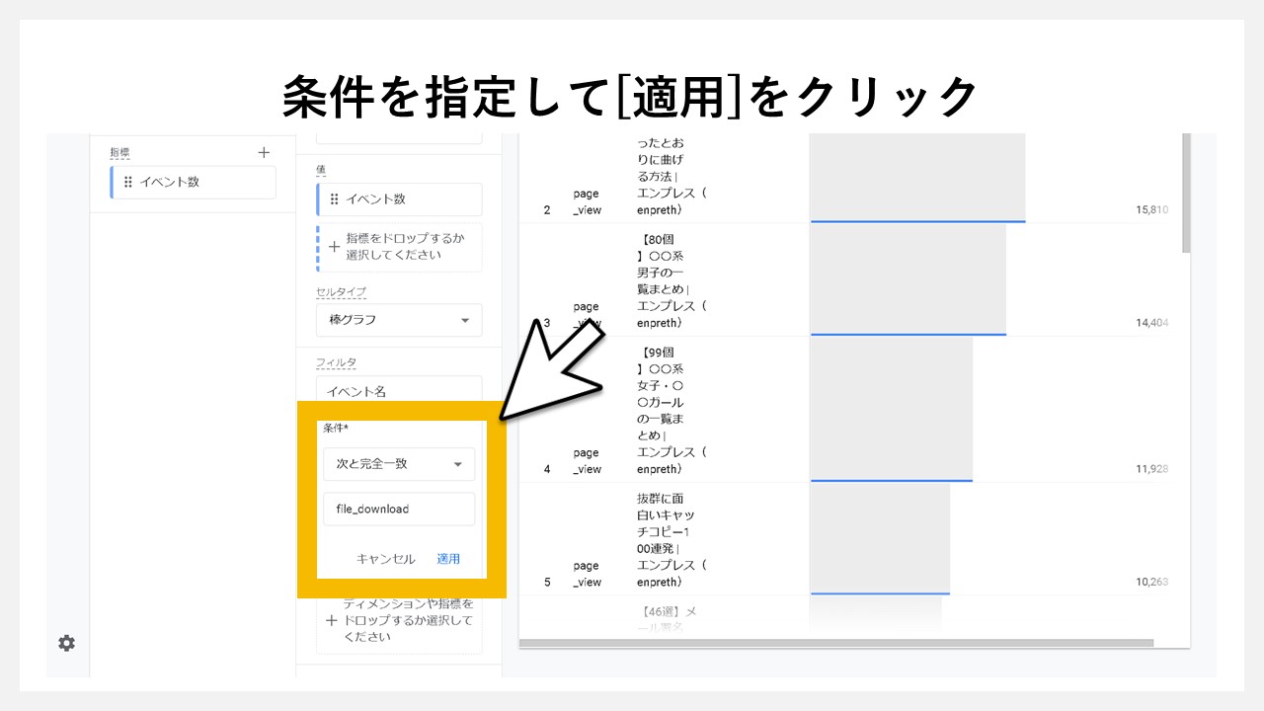Expand the 条件 dropdown 次と完全一致
Image resolution: width=1264 pixels, height=711 pixels.
pos(399,462)
